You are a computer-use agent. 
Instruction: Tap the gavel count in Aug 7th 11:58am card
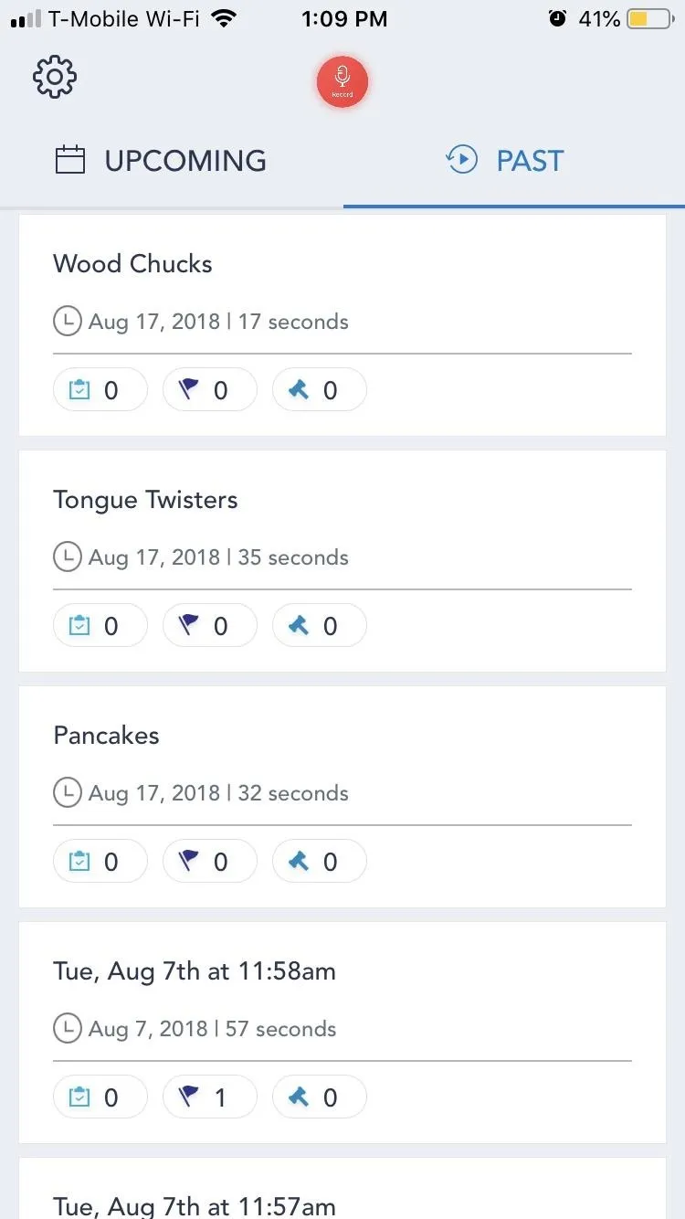tap(320, 1097)
